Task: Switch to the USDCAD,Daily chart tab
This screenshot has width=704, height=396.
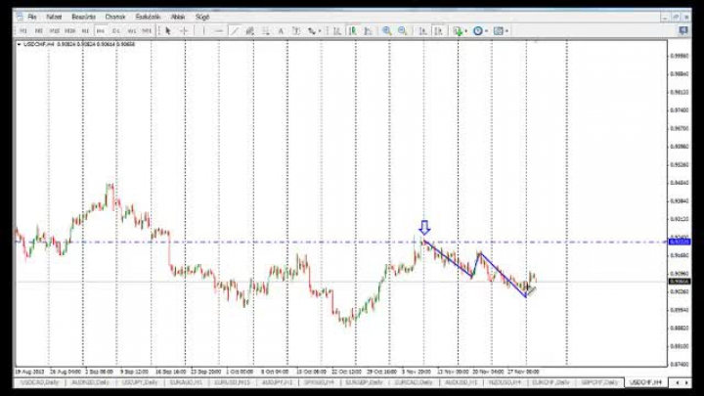Action: click(x=34, y=382)
